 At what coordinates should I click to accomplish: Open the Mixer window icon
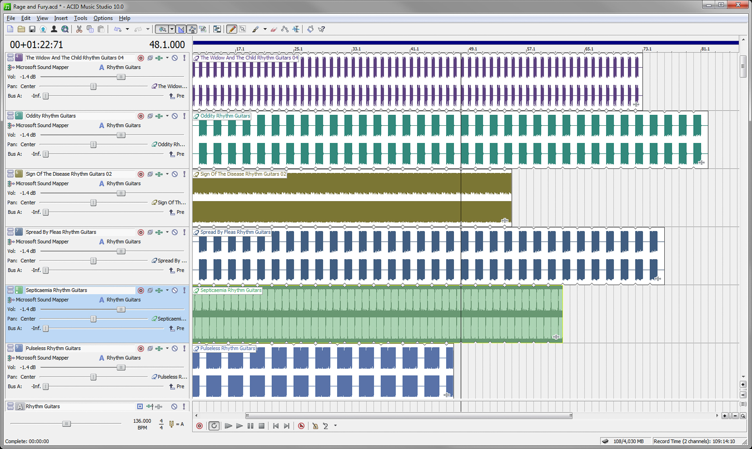pyautogui.click(x=217, y=29)
